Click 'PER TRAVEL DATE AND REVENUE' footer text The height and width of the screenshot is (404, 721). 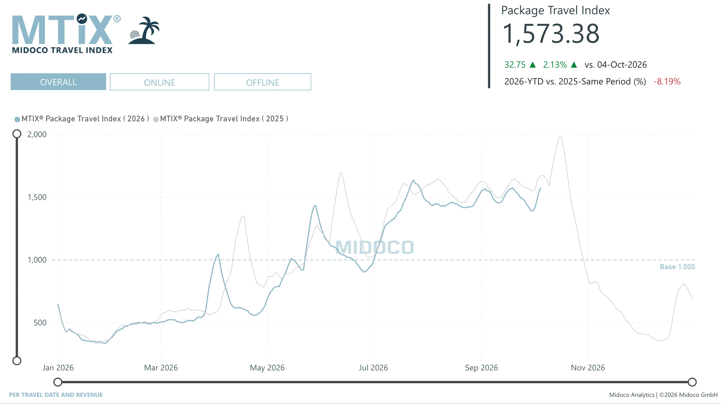point(56,395)
